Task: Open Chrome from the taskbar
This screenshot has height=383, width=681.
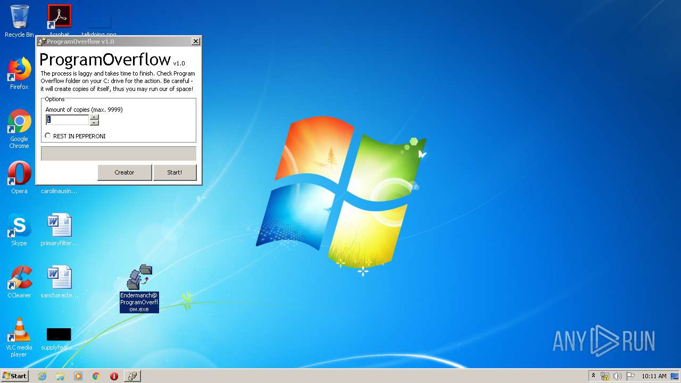Action: [x=96, y=376]
